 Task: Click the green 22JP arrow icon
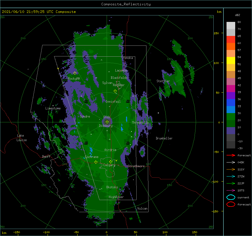pos(231,183)
